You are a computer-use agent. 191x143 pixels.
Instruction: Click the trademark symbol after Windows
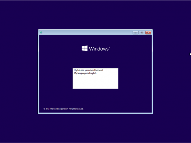tap(110, 48)
